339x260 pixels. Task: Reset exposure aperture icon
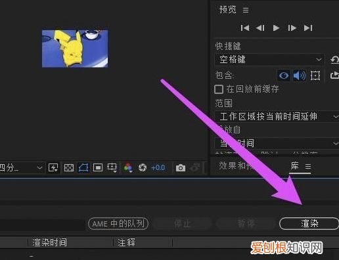point(143,168)
